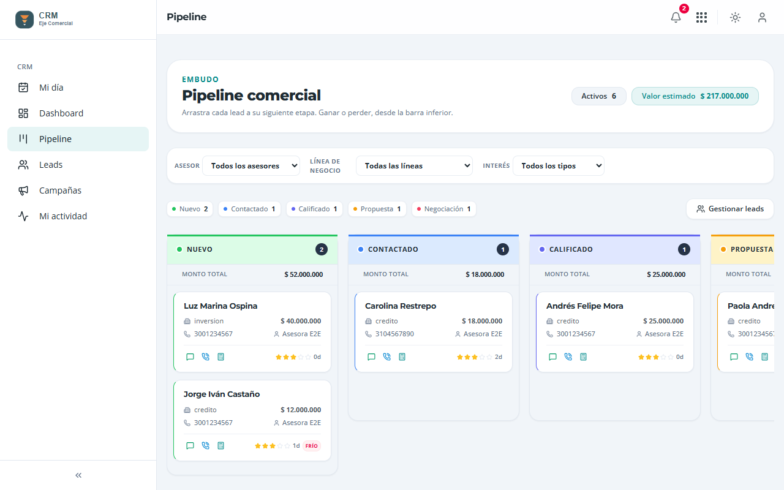Open chat note on Carolina Restrepo card
Screen dimensions: 784x490
click(x=371, y=356)
